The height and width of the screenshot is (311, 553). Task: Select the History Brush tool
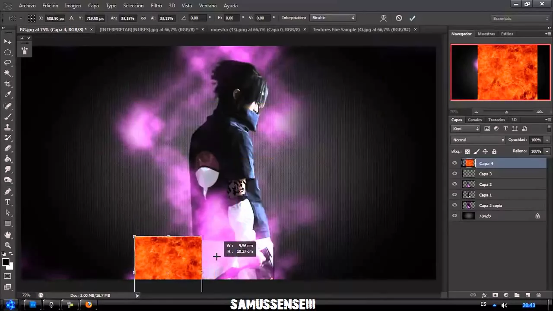click(8, 138)
